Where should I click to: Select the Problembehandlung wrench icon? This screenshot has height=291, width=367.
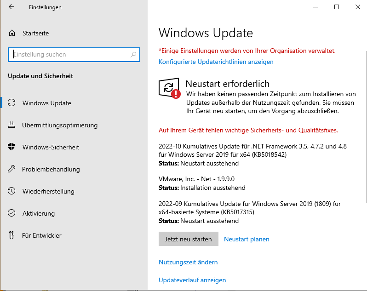11,169
